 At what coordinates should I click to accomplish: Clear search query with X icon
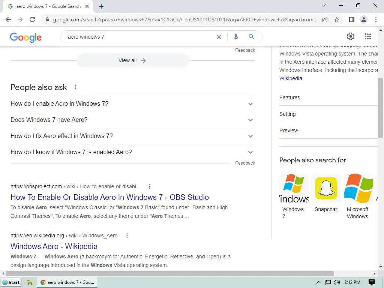pyautogui.click(x=219, y=37)
